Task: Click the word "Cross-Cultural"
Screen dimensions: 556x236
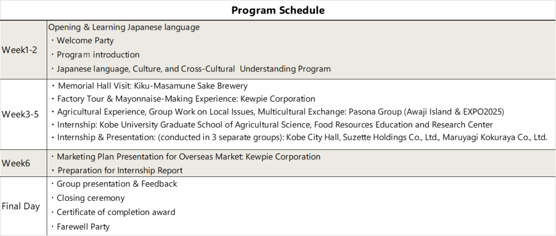Action: coord(208,69)
